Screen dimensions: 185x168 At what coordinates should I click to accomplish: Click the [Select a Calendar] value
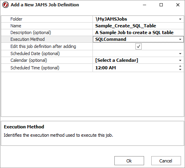tap(117, 60)
